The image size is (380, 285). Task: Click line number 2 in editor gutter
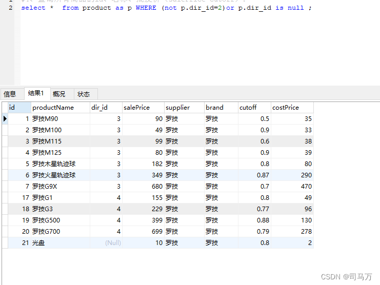[10, 8]
